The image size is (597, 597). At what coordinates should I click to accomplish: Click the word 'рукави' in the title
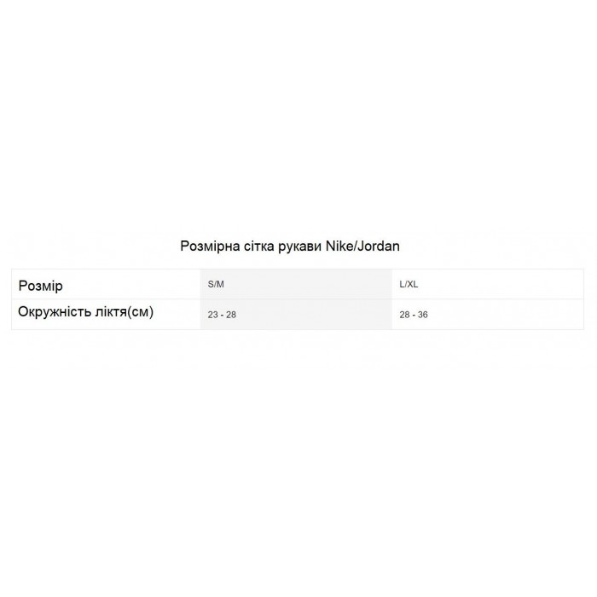click(299, 246)
